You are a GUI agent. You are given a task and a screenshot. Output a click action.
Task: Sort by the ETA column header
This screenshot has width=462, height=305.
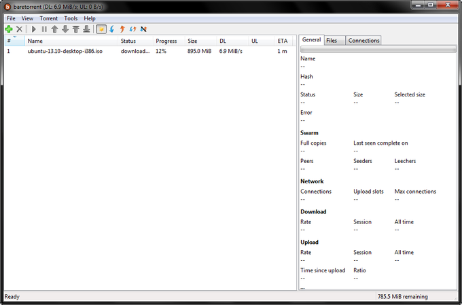(x=284, y=41)
